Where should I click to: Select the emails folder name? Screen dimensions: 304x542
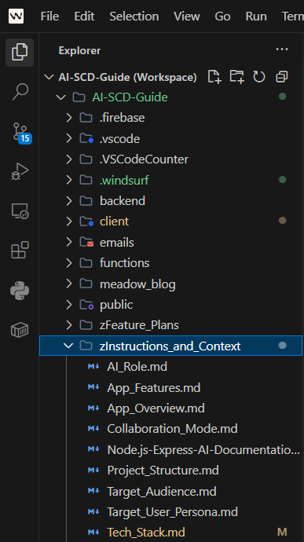117,242
